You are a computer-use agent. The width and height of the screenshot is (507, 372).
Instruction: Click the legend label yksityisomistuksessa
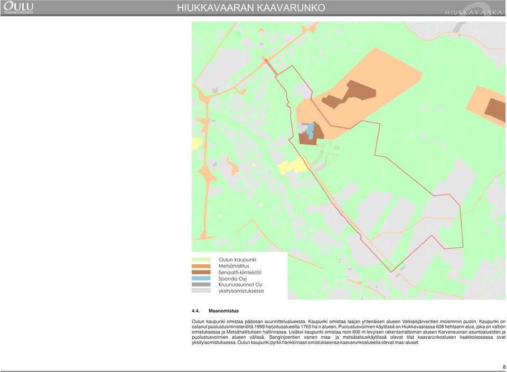pos(241,291)
